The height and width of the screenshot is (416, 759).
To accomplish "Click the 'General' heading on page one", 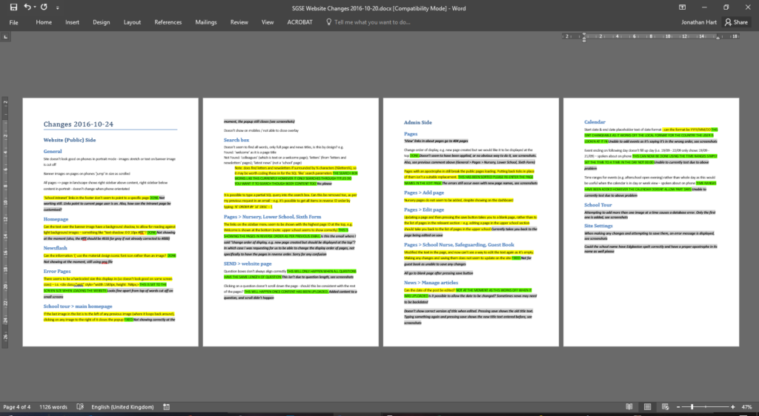I will (53, 151).
